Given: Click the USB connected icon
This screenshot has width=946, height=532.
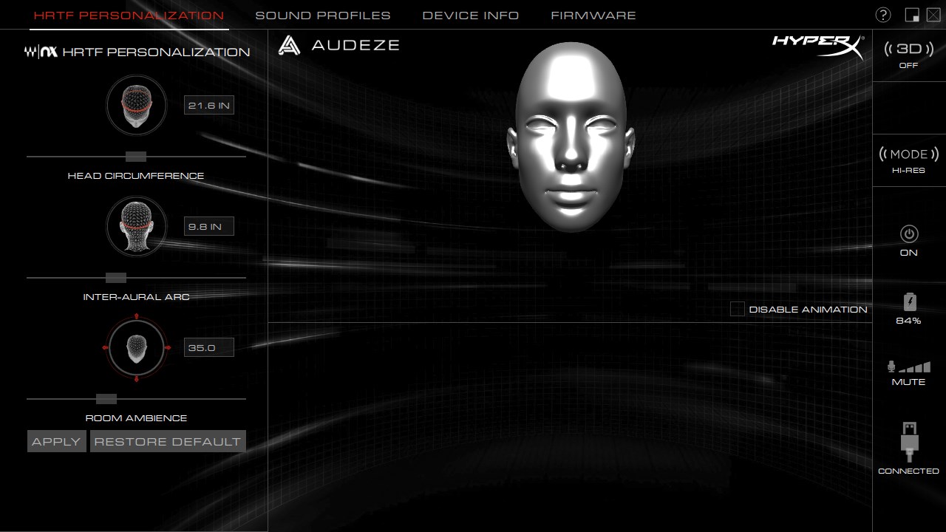Looking at the screenshot, I should 909,441.
